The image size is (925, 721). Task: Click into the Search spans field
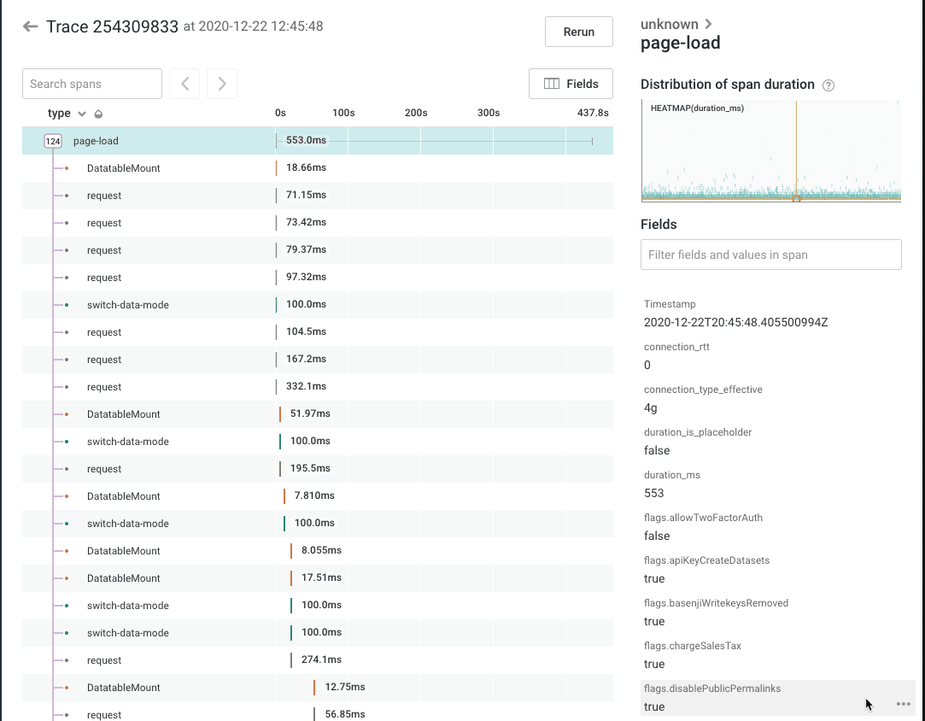92,84
